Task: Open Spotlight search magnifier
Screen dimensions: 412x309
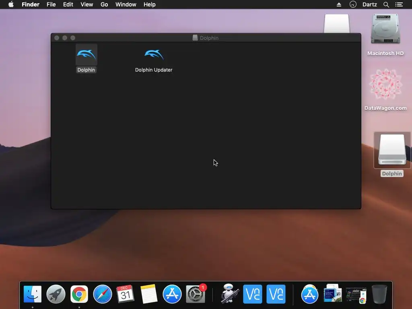Action: pos(386,4)
